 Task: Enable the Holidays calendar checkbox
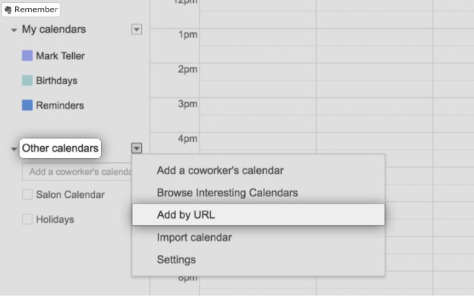pos(27,219)
